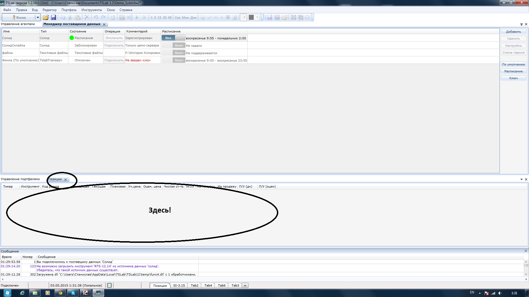Select the 15-minute interval toolbar button
The width and height of the screenshot is (529, 297).
click(159, 17)
